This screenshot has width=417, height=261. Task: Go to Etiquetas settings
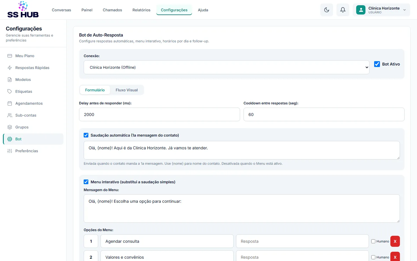[33, 91]
